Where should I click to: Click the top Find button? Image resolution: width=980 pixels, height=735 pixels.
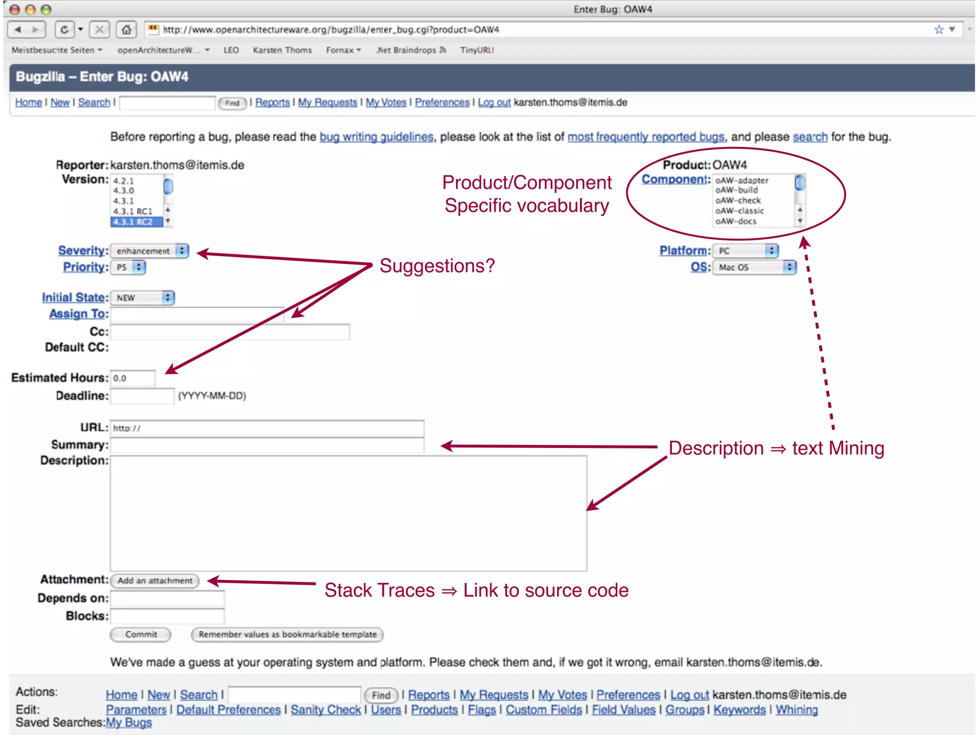point(232,103)
